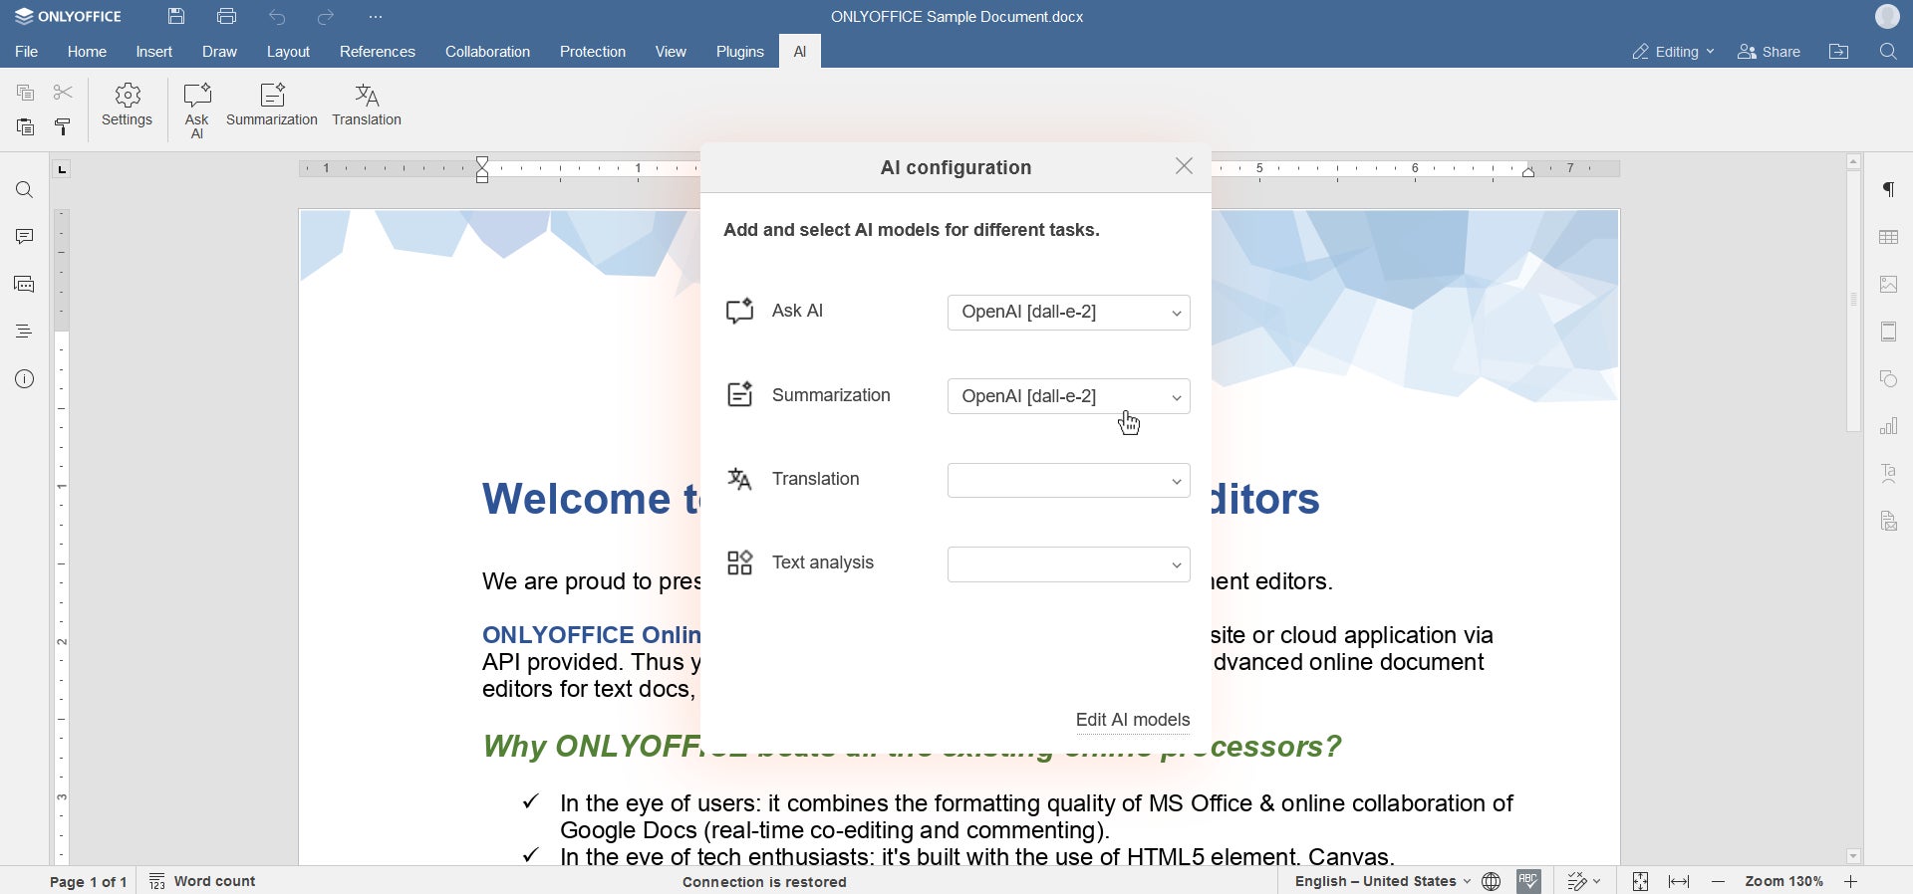Toggle spell checking in status bar
Image resolution: width=1913 pixels, height=894 pixels.
(1529, 882)
